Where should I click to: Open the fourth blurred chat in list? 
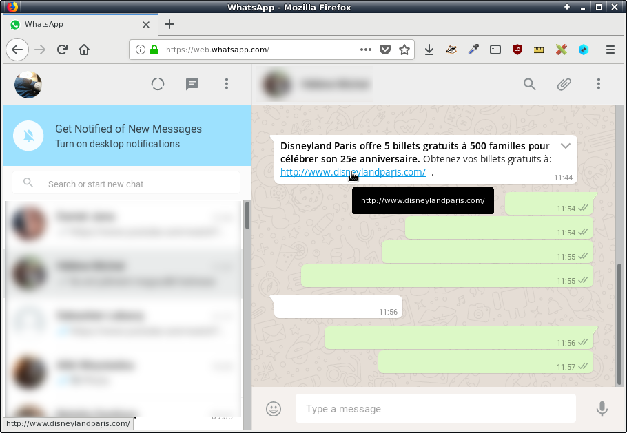pos(123,372)
